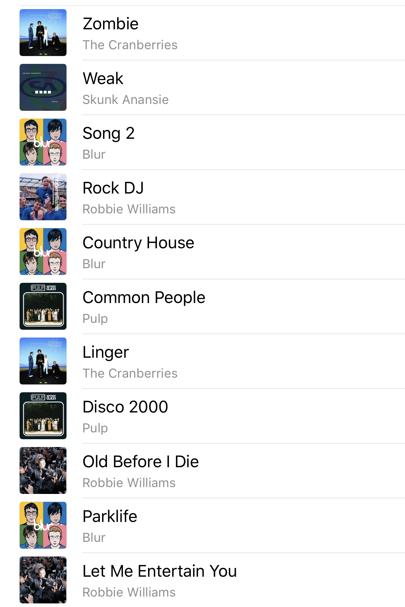Screen dimensions: 405x607
Task: Tap the Pulp cover beside Disco 2000
Action: 43,416
